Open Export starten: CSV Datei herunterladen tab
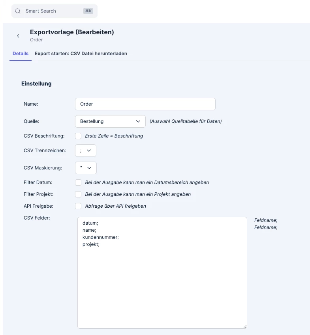The image size is (310, 335). click(81, 54)
